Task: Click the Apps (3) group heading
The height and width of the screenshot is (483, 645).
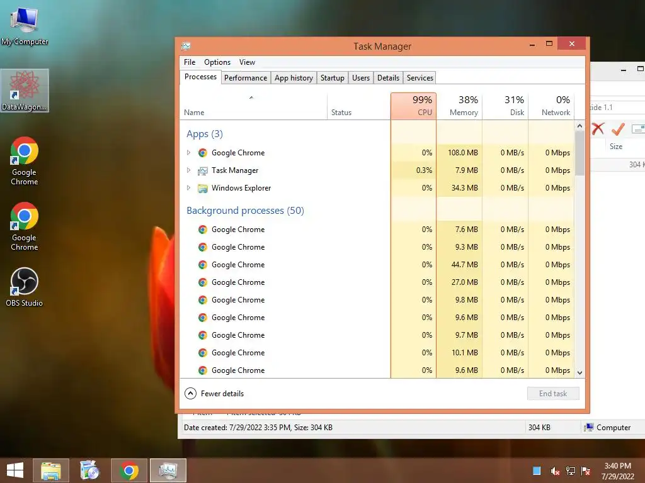Action: 205,134
